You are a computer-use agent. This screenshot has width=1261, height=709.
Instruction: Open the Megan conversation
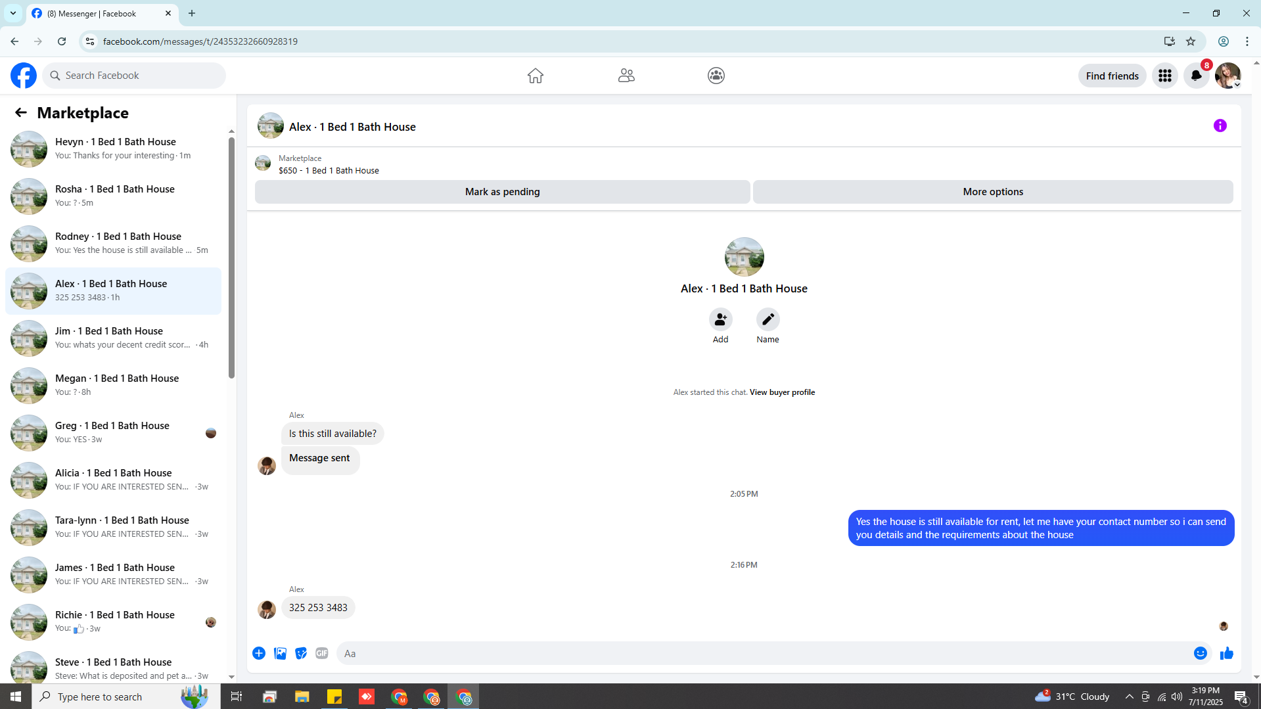pyautogui.click(x=113, y=386)
